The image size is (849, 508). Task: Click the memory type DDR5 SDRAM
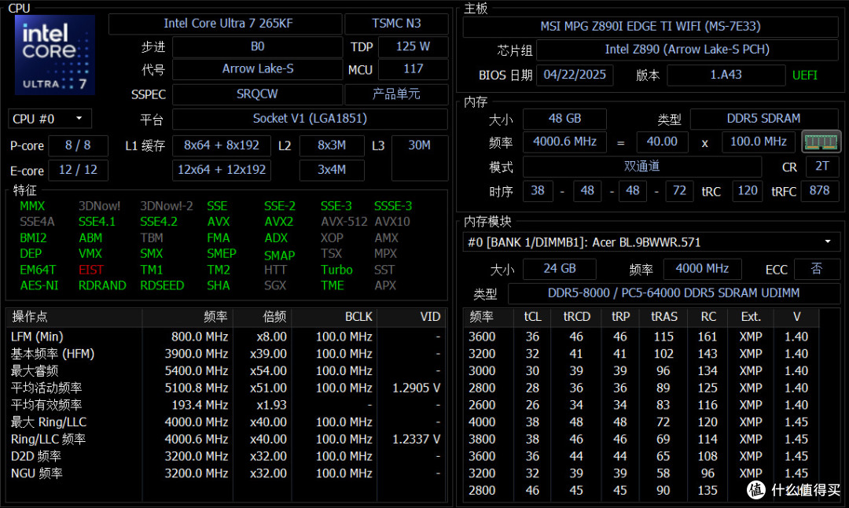[x=763, y=119]
